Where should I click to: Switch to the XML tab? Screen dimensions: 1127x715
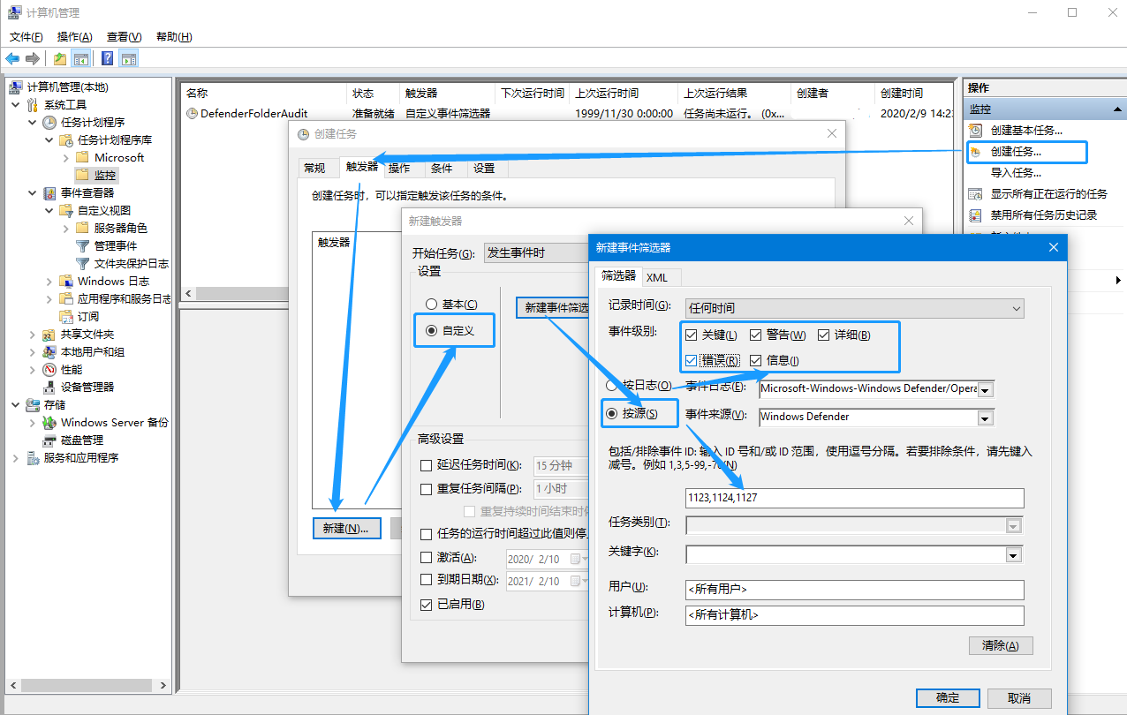[659, 277]
